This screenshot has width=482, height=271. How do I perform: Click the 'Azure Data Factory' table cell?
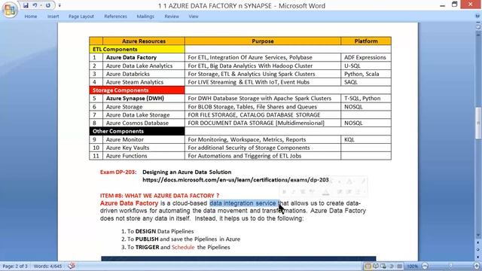pyautogui.click(x=144, y=57)
